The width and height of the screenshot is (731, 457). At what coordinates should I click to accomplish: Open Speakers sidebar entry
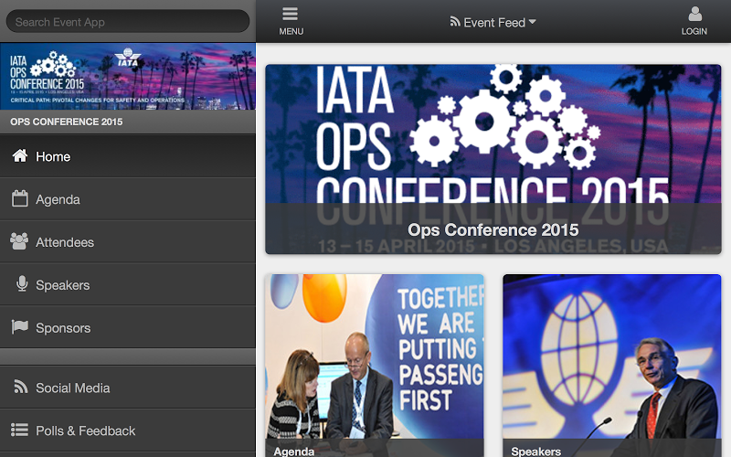pyautogui.click(x=128, y=285)
